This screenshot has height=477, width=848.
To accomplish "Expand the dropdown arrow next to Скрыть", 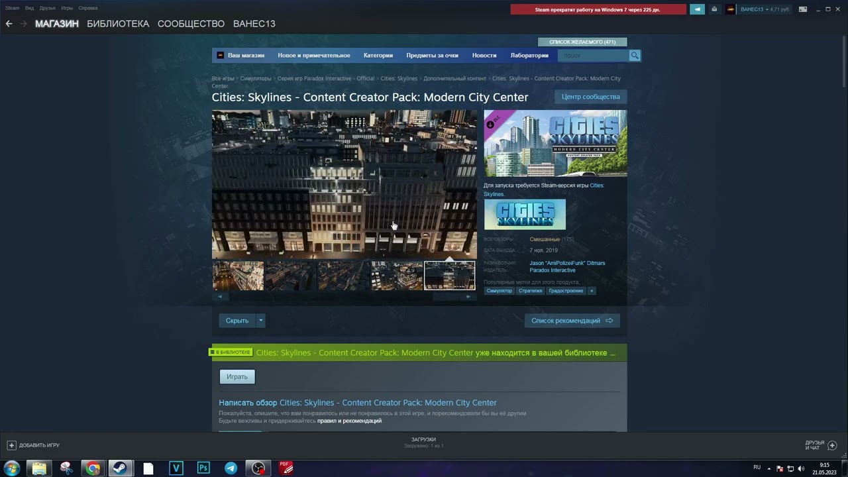I will [x=260, y=321].
